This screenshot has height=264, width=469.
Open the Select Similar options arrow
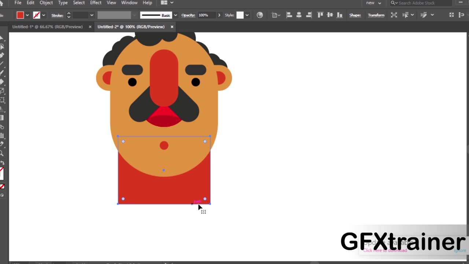pyautogui.click(x=412, y=15)
